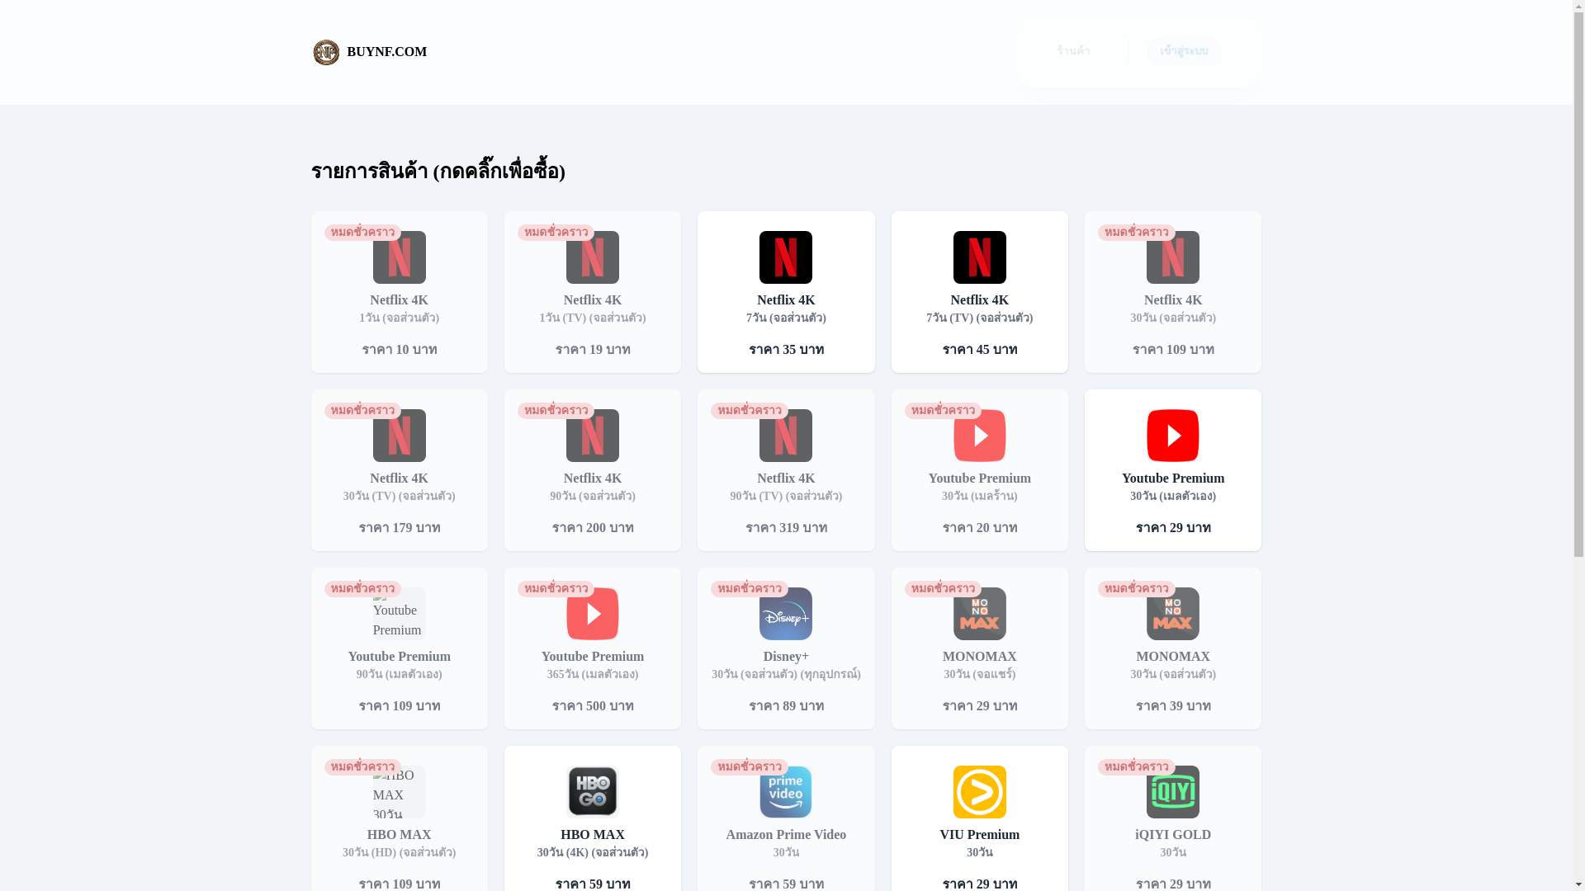This screenshot has height=891, width=1585.
Task: Click the HBO GO logo icon
Action: [x=593, y=792]
